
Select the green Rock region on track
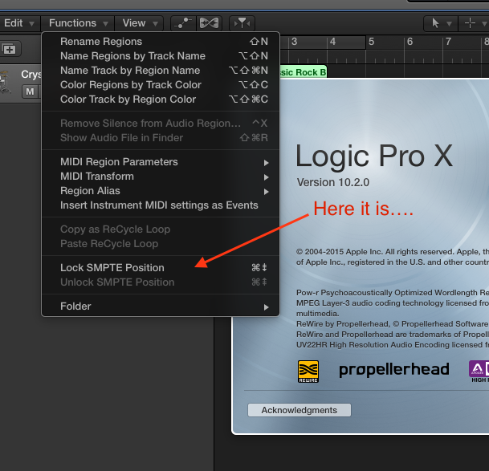pyautogui.click(x=304, y=72)
